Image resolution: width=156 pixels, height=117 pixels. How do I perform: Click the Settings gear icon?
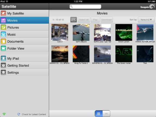coord(3,72)
